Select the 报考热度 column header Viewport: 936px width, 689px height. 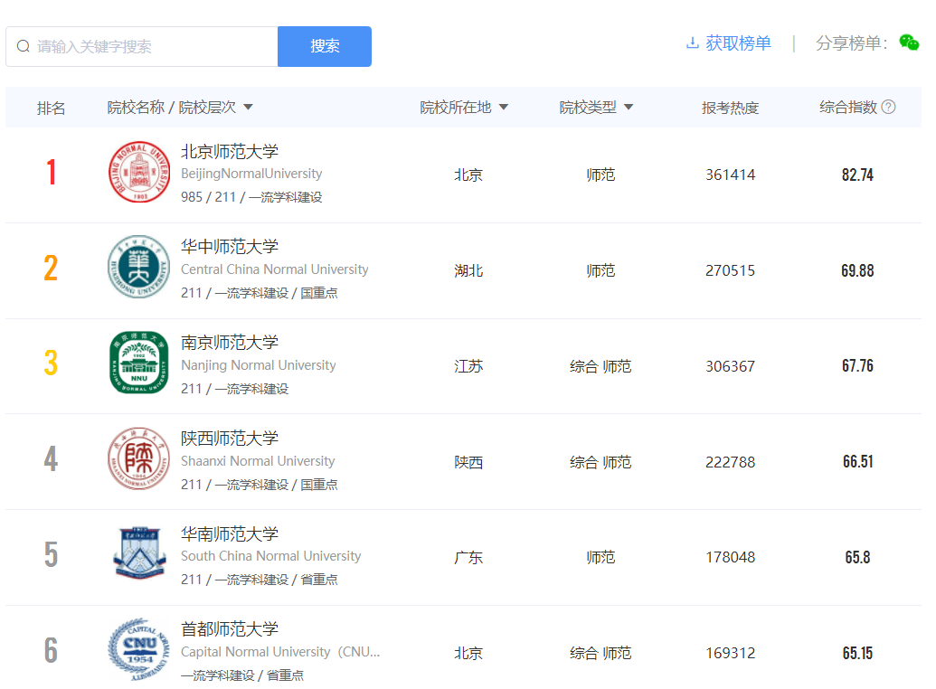(x=730, y=108)
